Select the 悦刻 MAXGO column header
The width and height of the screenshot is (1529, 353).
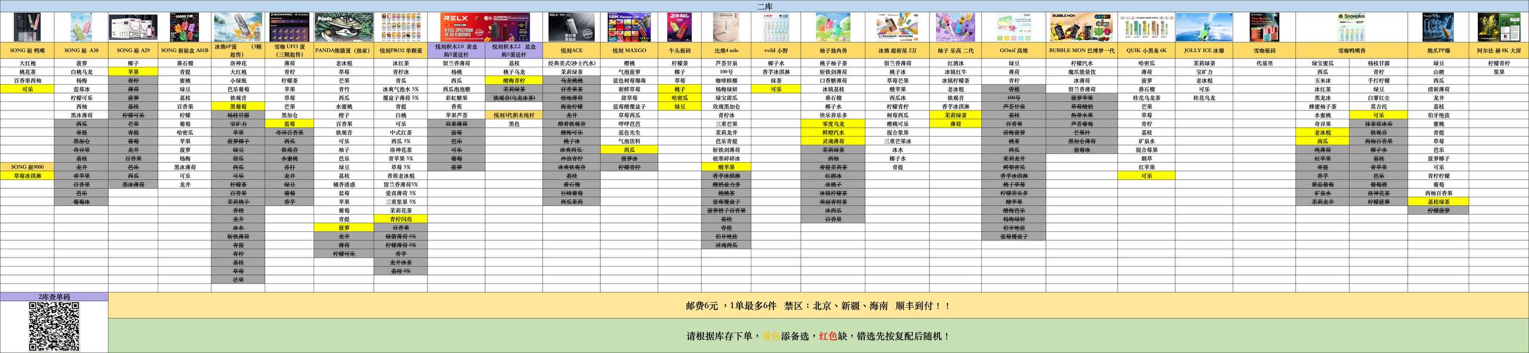(630, 51)
